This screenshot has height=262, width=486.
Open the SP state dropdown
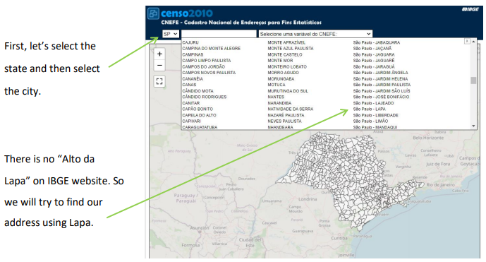[171, 34]
